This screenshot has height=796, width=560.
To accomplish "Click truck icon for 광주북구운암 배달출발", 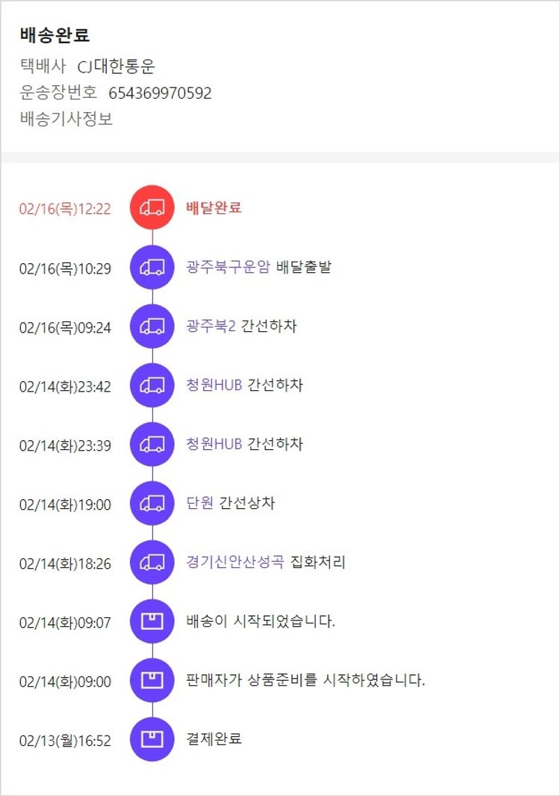I will (x=152, y=267).
